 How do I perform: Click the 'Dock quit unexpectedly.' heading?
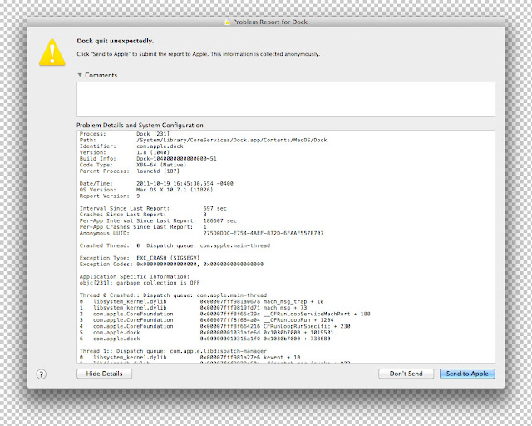coord(116,41)
